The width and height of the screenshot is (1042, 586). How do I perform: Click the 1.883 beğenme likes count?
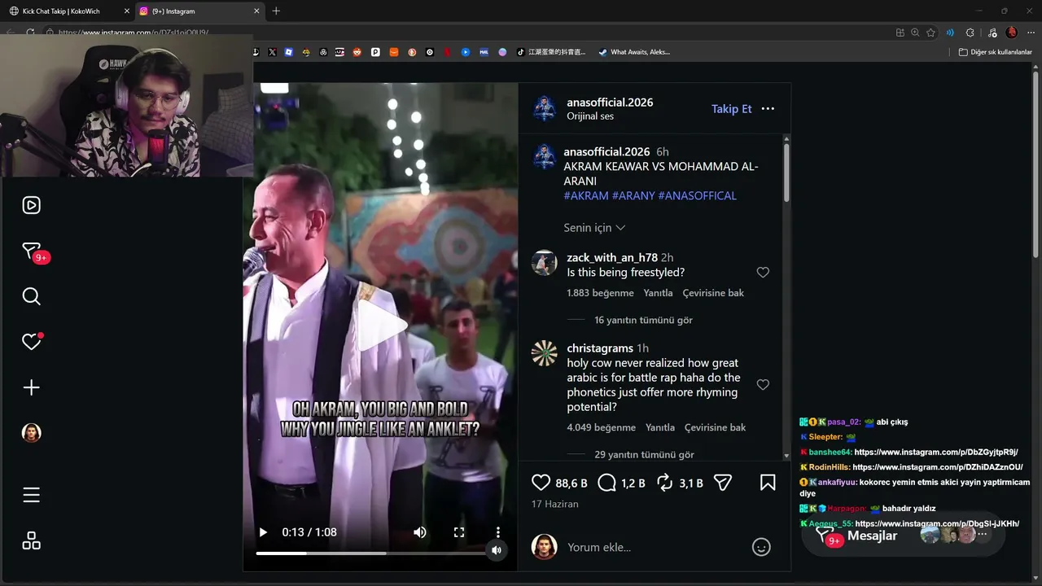(600, 293)
